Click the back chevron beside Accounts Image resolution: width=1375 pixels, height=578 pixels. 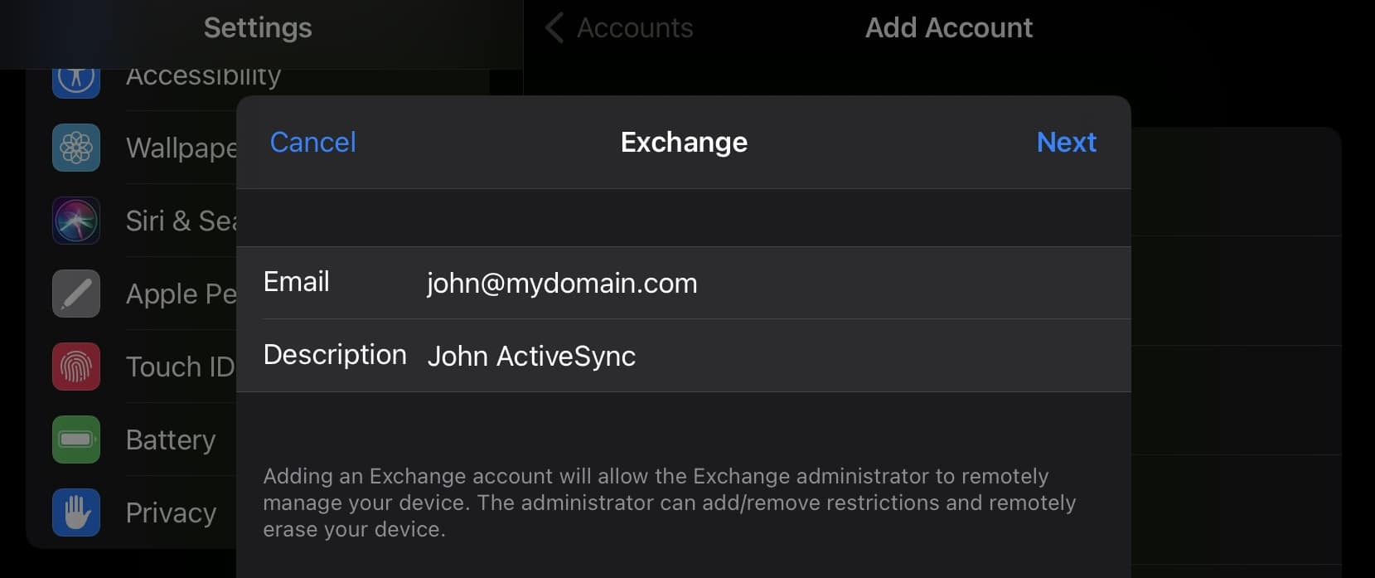[554, 28]
